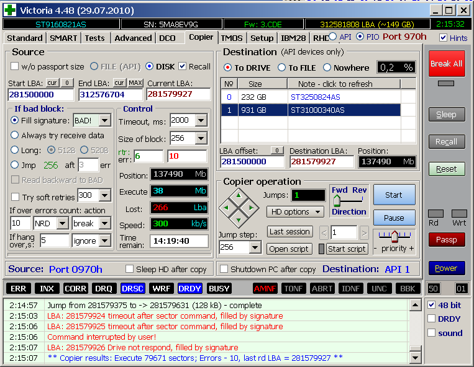474x367 pixels.
Task: Click the right arrow in the jump pad
Action: (251, 207)
